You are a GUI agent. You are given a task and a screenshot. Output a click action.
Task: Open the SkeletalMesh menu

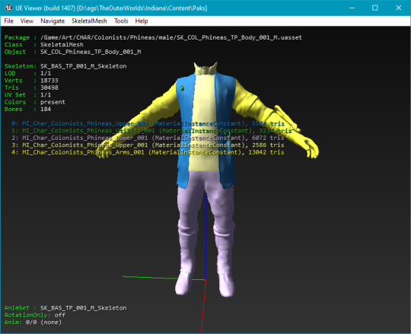click(89, 21)
